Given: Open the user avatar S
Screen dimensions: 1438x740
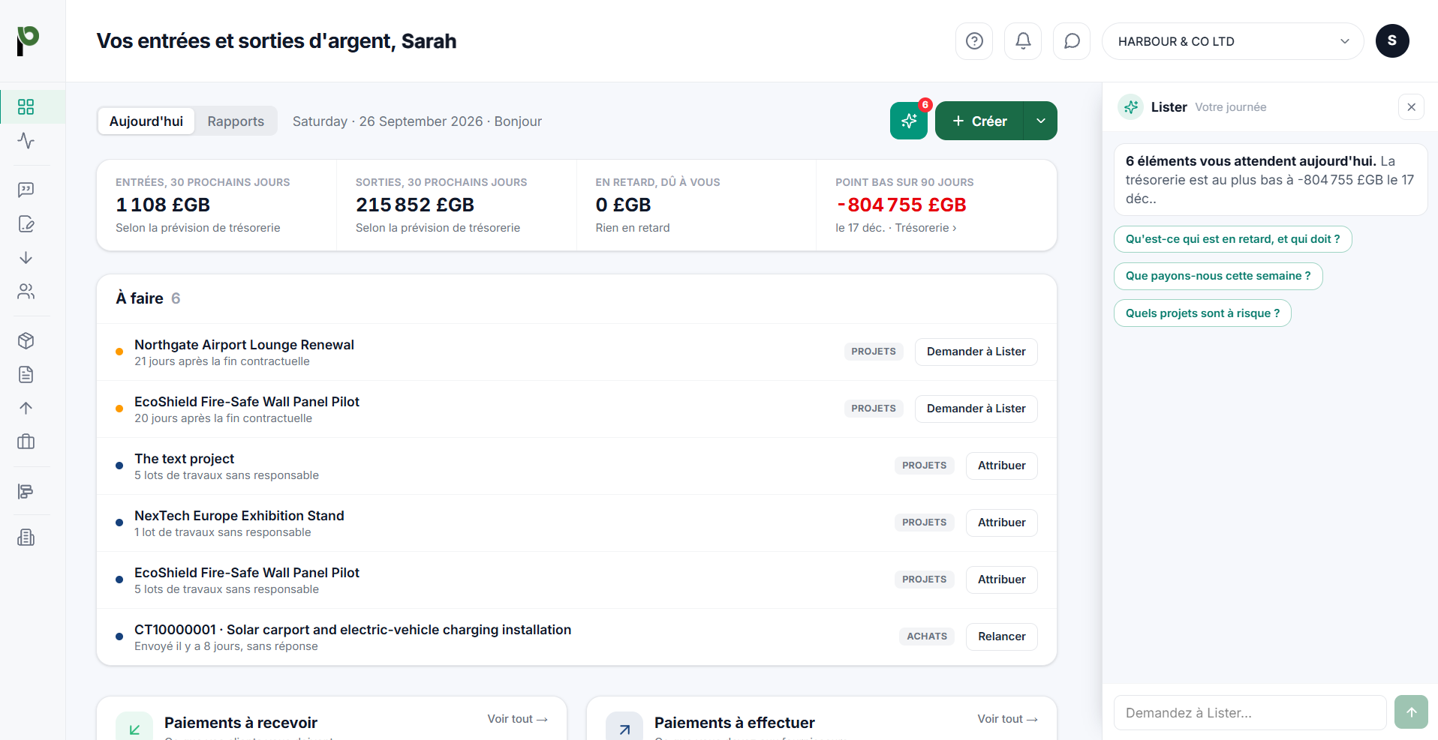Looking at the screenshot, I should pos(1392,40).
